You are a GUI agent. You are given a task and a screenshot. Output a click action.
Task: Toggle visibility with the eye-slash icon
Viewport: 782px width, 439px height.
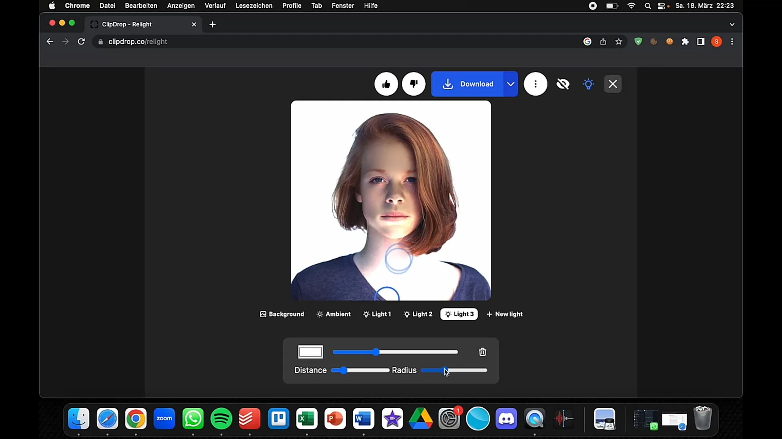click(562, 84)
